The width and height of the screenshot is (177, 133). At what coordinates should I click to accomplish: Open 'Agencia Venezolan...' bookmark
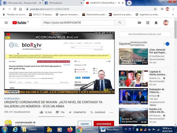click(67, 15)
